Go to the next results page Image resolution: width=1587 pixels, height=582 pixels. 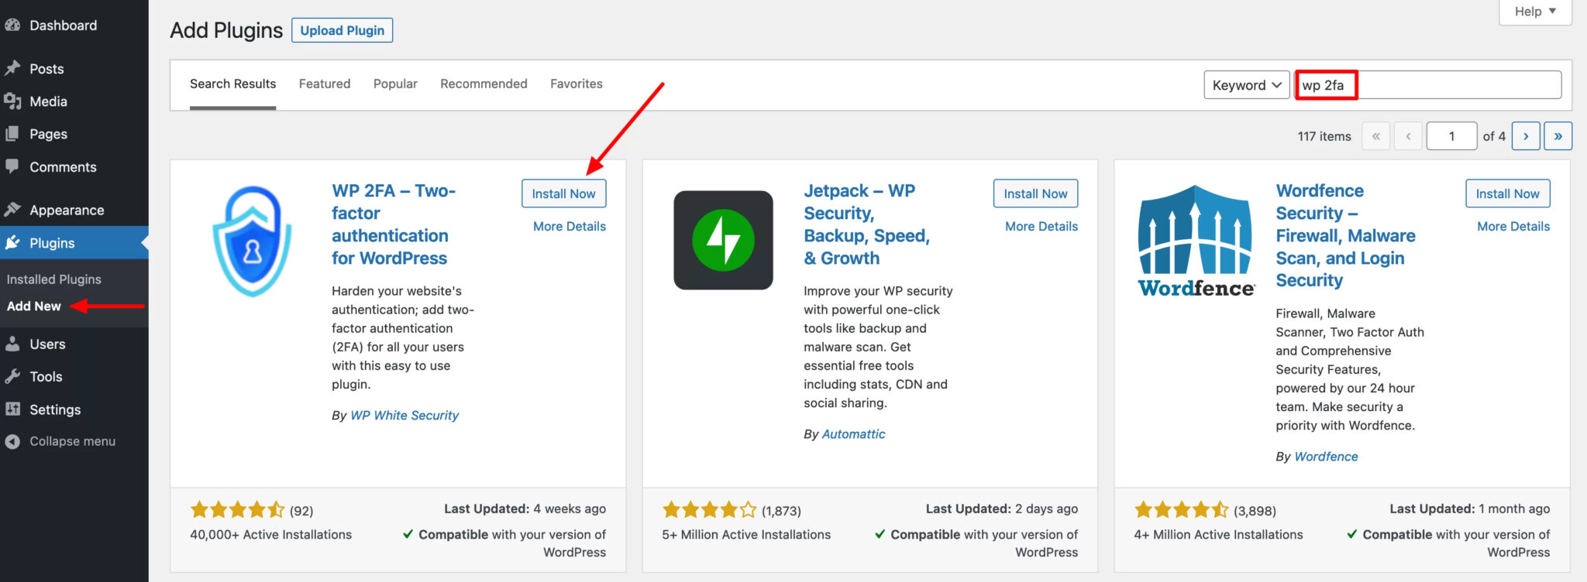pos(1526,136)
